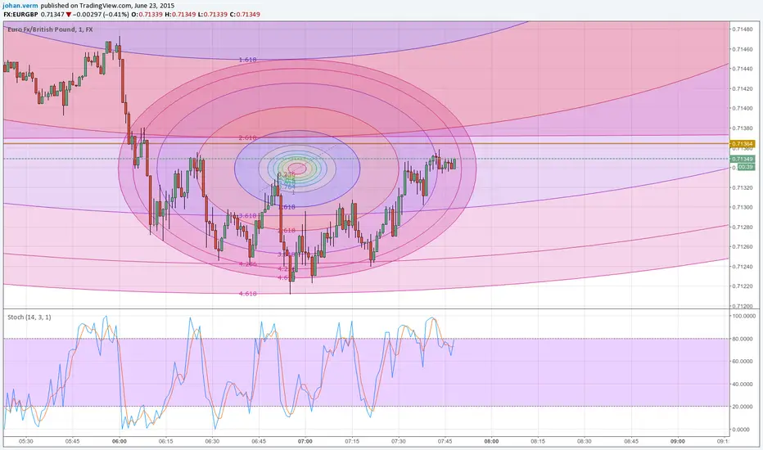Click the open value O:0.71339

147,15
